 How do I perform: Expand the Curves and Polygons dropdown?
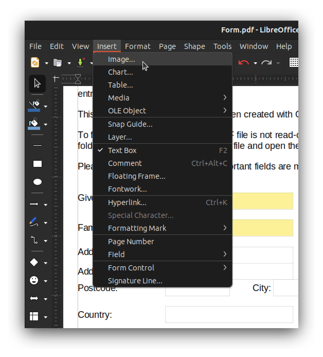pyautogui.click(x=46, y=223)
